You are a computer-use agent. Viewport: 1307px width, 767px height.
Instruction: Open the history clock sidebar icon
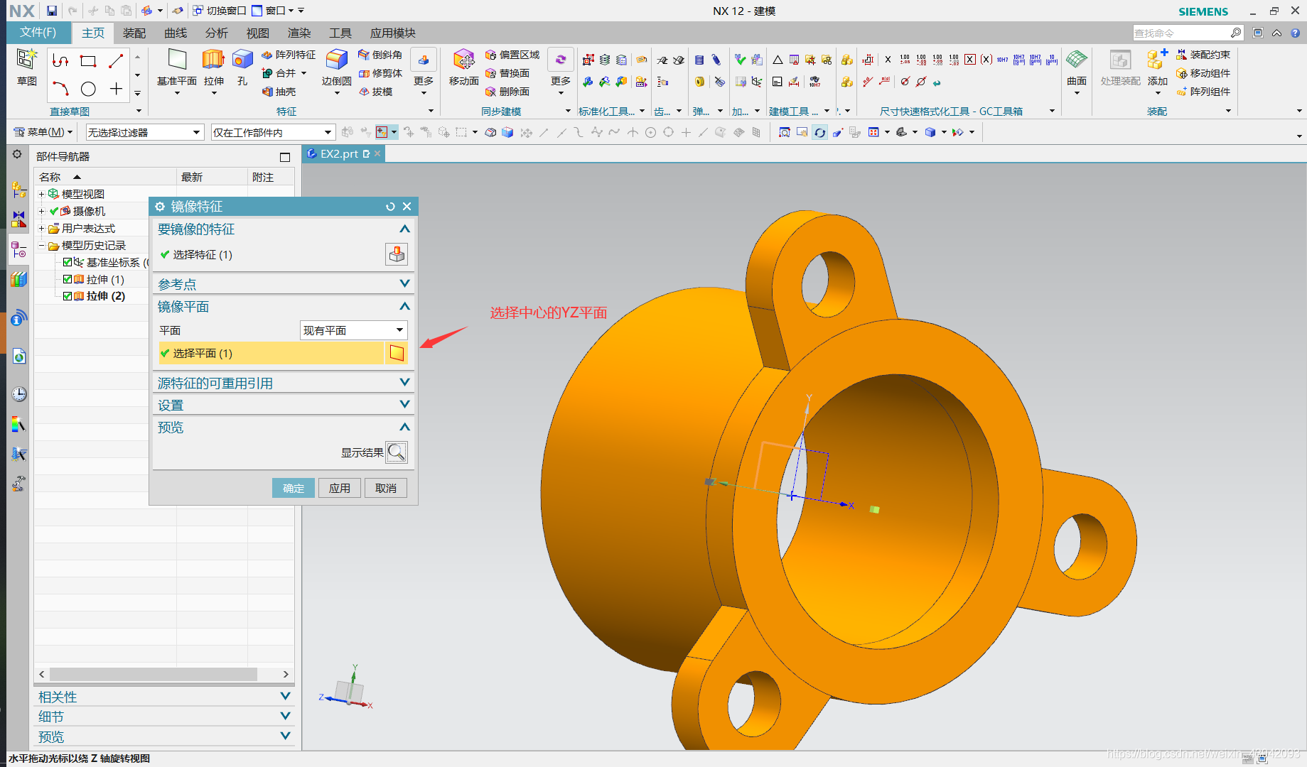(19, 393)
